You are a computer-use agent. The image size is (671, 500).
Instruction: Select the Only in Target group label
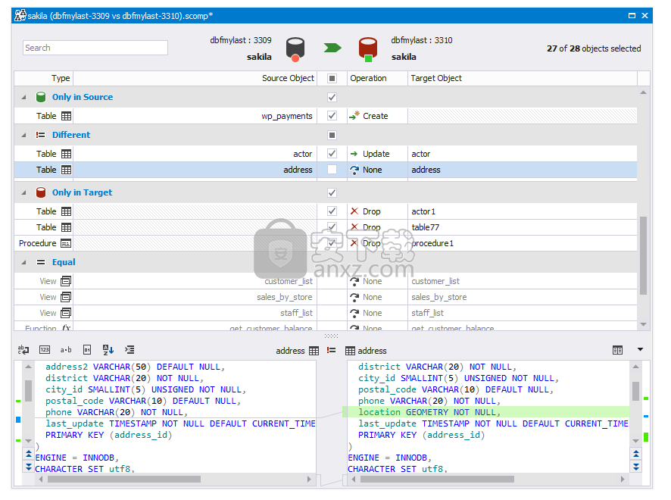pos(82,192)
